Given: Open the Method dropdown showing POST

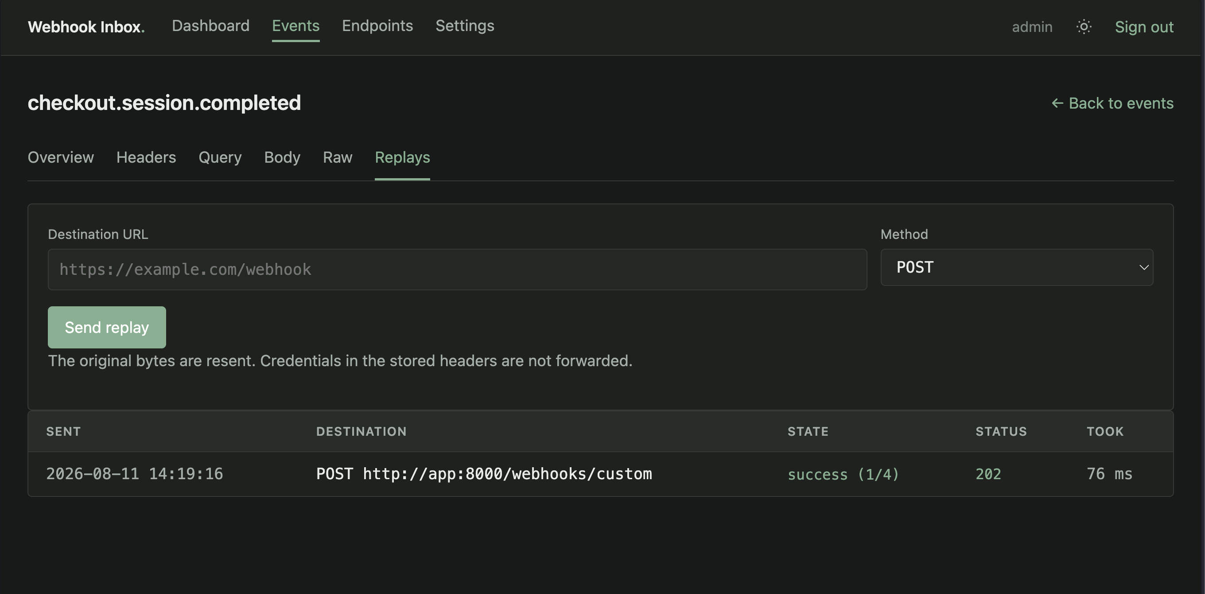Looking at the screenshot, I should pos(1016,267).
